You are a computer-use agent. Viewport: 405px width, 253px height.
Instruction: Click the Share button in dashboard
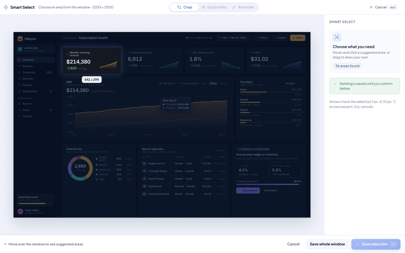tap(298, 38)
